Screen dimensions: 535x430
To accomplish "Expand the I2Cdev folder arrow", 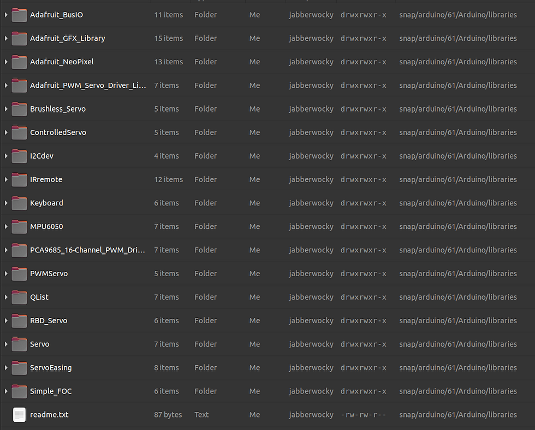I will coord(6,156).
